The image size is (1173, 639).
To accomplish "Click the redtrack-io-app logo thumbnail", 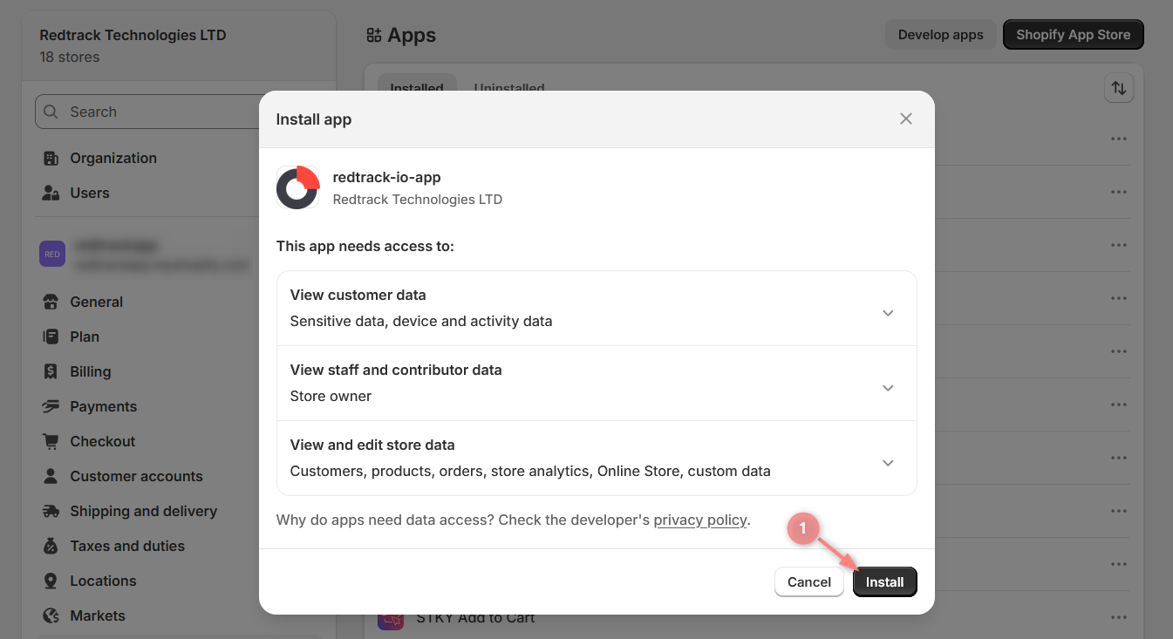I will point(297,187).
